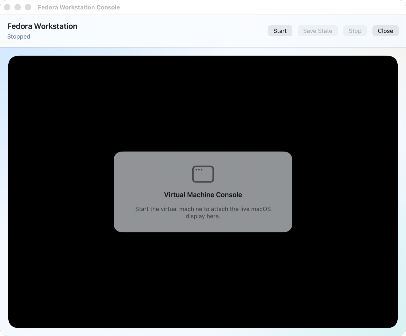Click the Stopped status label
Image resolution: width=406 pixels, height=336 pixels.
point(19,37)
